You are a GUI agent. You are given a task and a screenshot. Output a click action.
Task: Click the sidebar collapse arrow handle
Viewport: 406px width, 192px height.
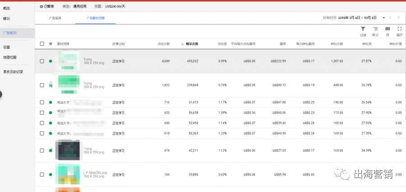[0, 94]
